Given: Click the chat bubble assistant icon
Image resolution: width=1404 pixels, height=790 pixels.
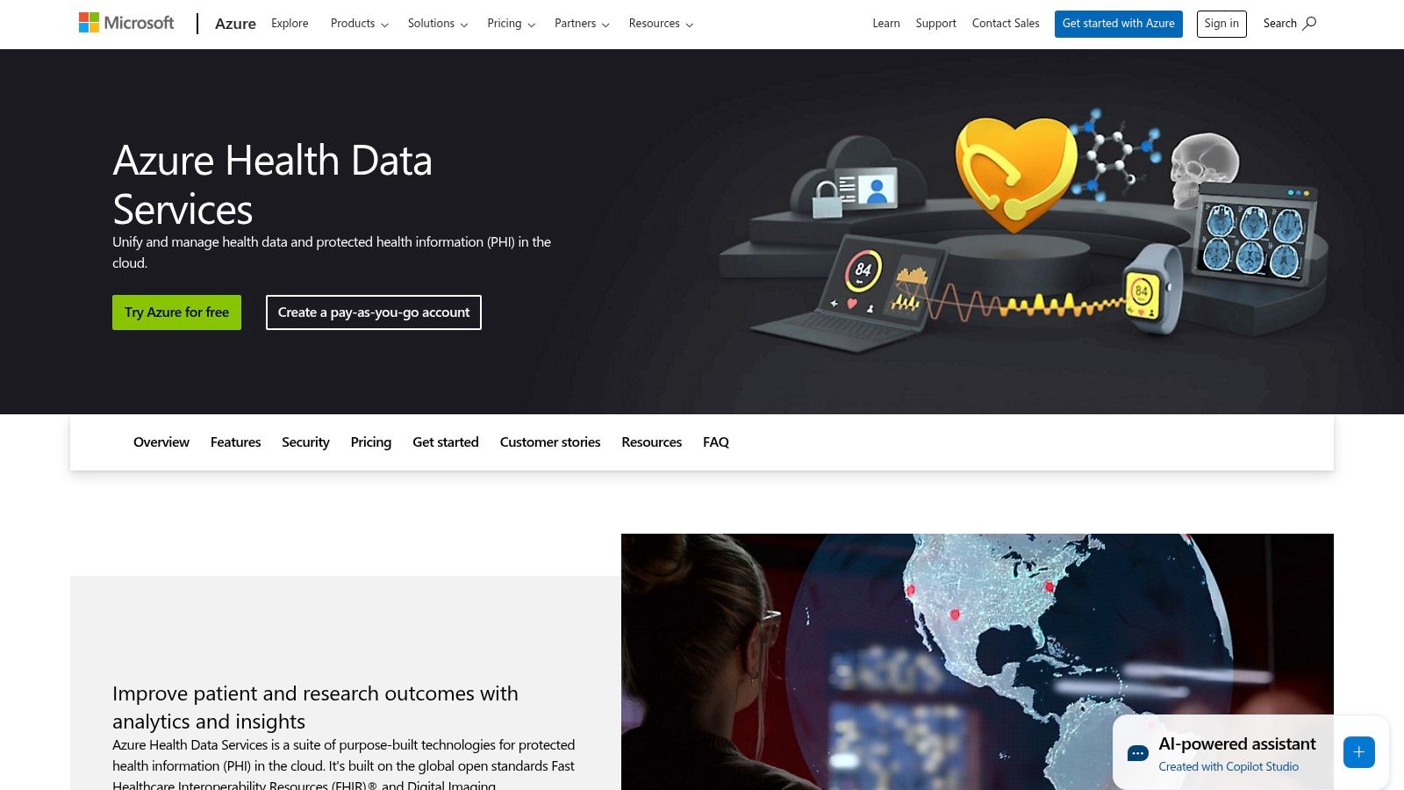Looking at the screenshot, I should (1138, 753).
